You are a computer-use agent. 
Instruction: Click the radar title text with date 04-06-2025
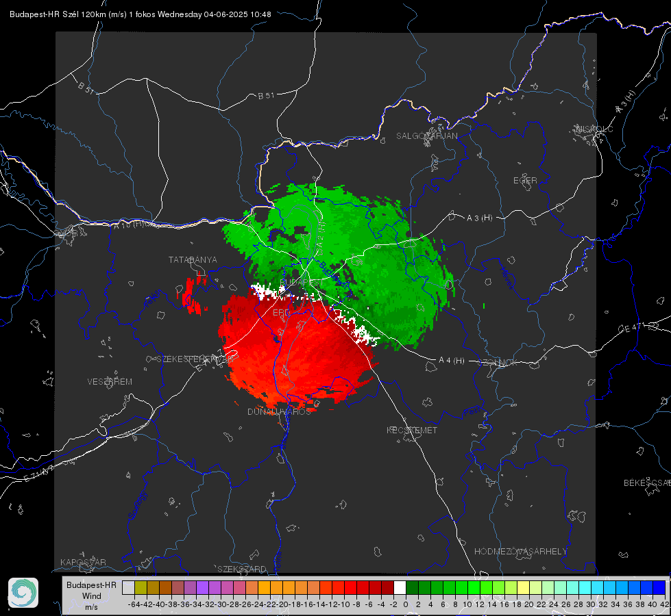pos(141,14)
